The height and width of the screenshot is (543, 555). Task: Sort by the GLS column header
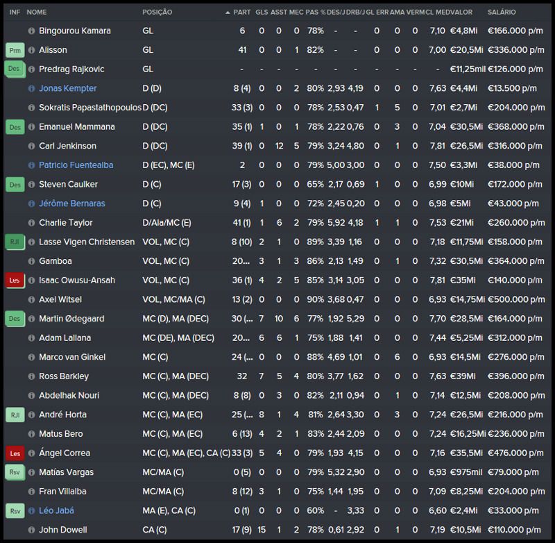(x=262, y=12)
